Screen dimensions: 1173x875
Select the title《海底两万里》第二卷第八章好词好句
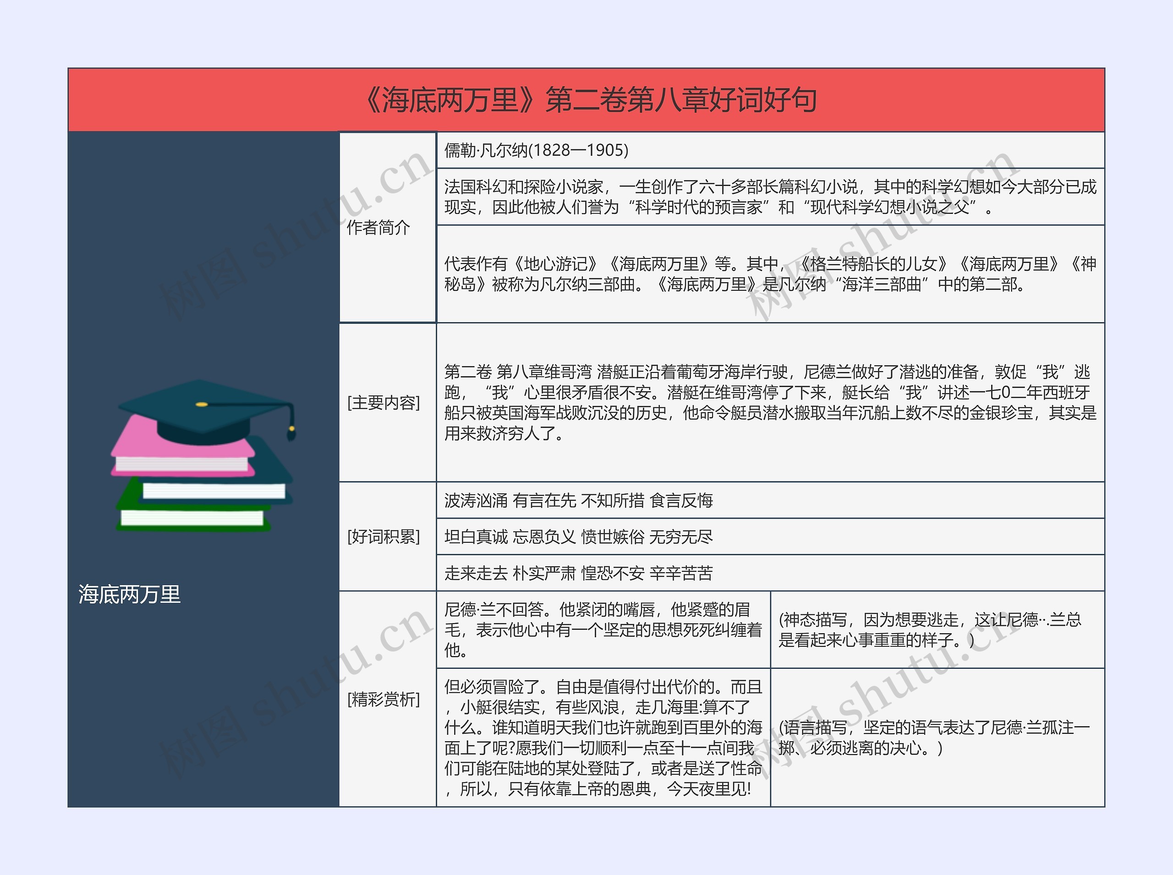[x=586, y=99]
